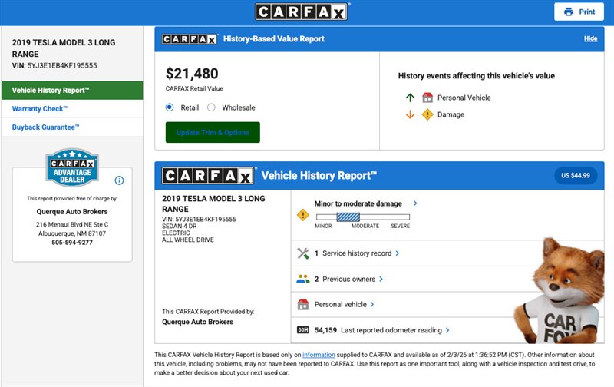Click the wrench service history icon

pyautogui.click(x=302, y=253)
